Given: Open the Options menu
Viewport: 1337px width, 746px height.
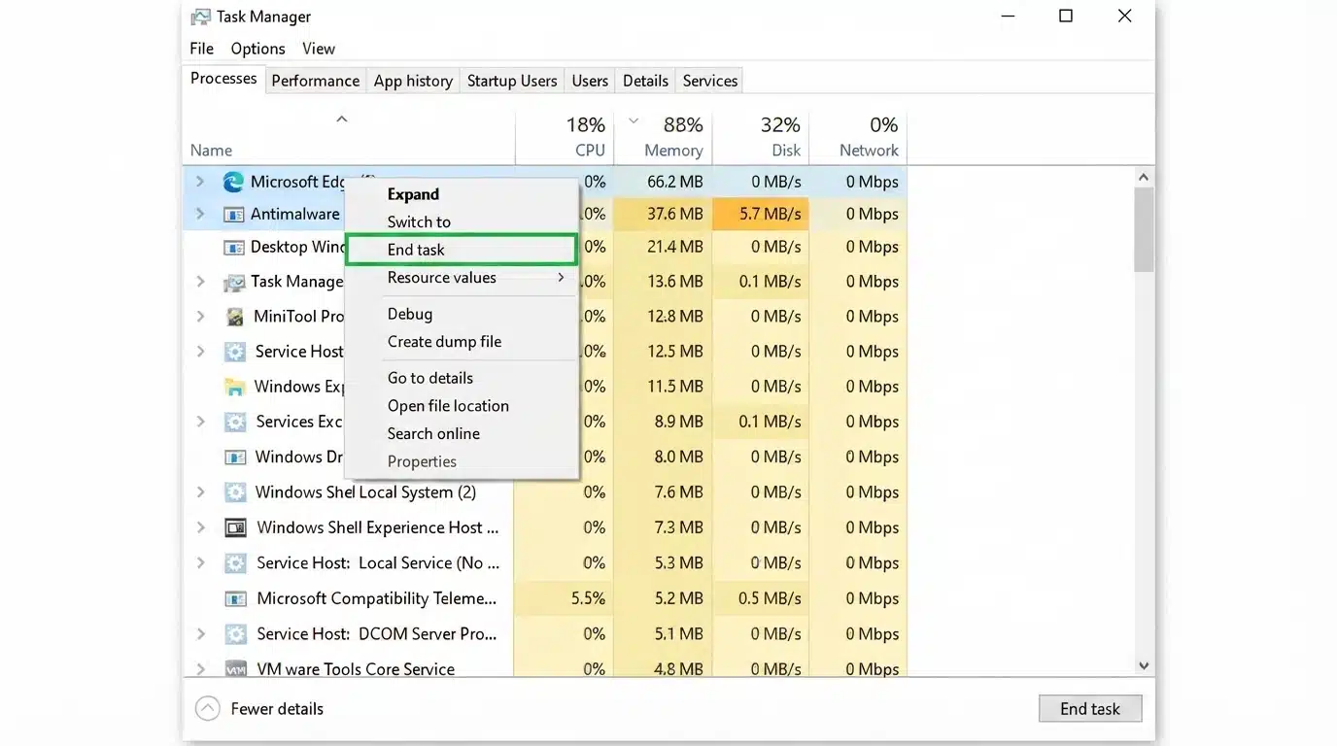Looking at the screenshot, I should pyautogui.click(x=257, y=49).
